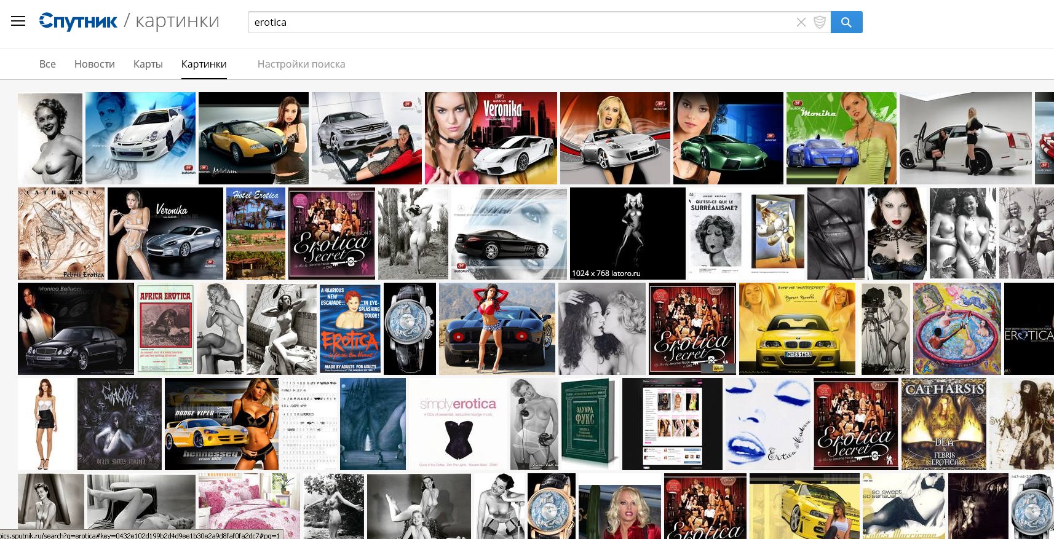
Task: Open the "1024 x 768 latoro.ru" thumbnail
Action: pyautogui.click(x=628, y=234)
